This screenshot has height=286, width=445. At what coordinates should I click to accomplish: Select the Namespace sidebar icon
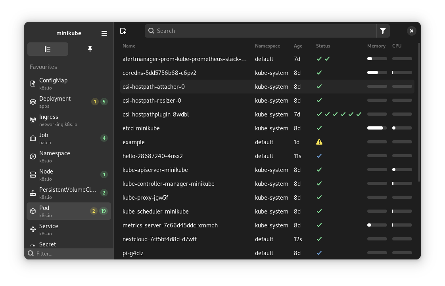coord(33,156)
